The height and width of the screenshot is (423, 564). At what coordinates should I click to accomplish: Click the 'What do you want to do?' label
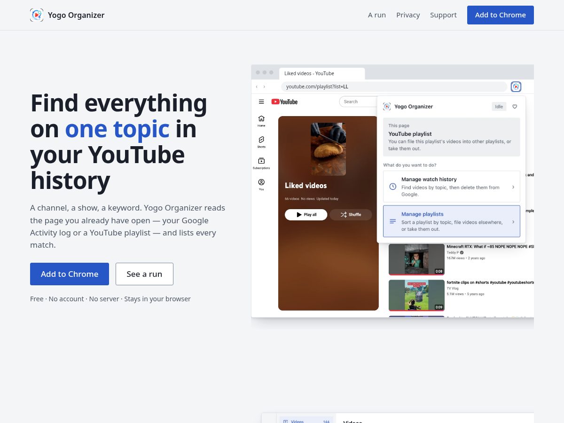click(410, 165)
